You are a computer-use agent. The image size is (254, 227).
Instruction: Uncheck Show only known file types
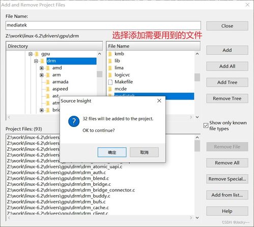tap(206, 125)
